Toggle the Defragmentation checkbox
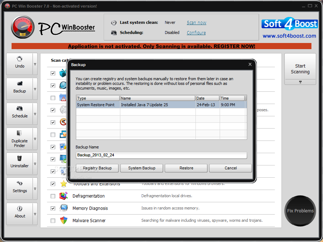Image resolution: width=323 pixels, height=242 pixels. point(53,196)
